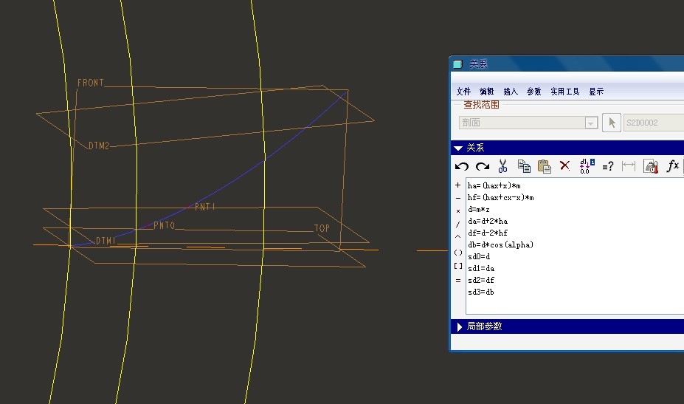Click the Undo arrow in relations toolbar
This screenshot has width=684, height=404.
coord(462,166)
